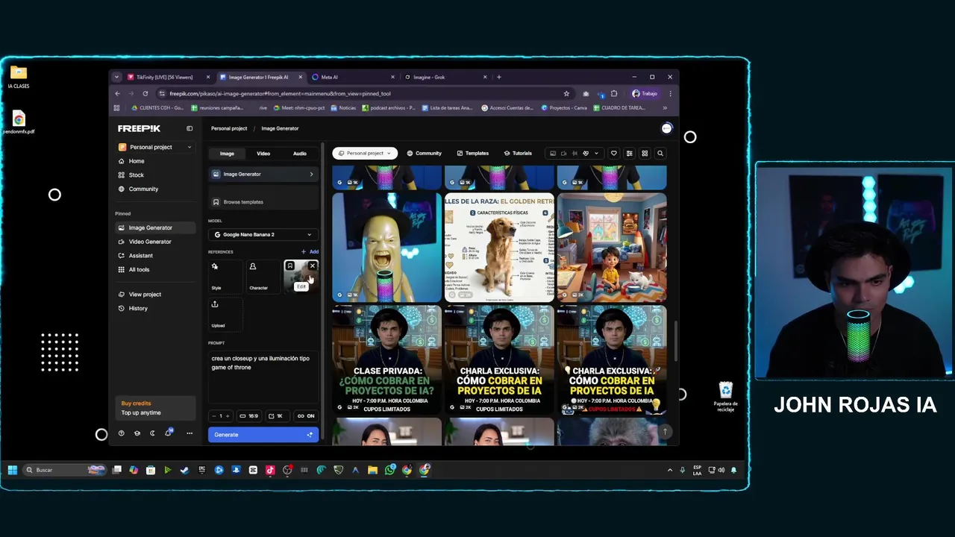Filter gallery by audio waveform icon
955x537 pixels.
click(574, 154)
